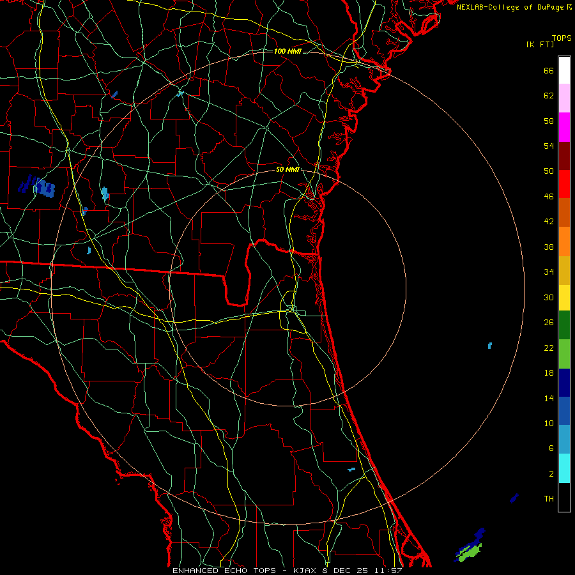The height and width of the screenshot is (575, 575).
Task: Click the legend value "34"
Action: pyautogui.click(x=549, y=272)
